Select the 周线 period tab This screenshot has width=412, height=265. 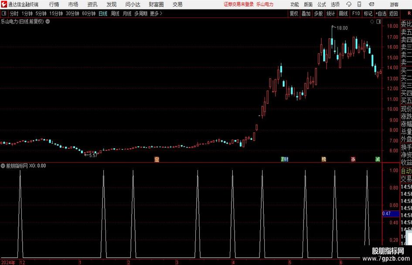coord(115,13)
